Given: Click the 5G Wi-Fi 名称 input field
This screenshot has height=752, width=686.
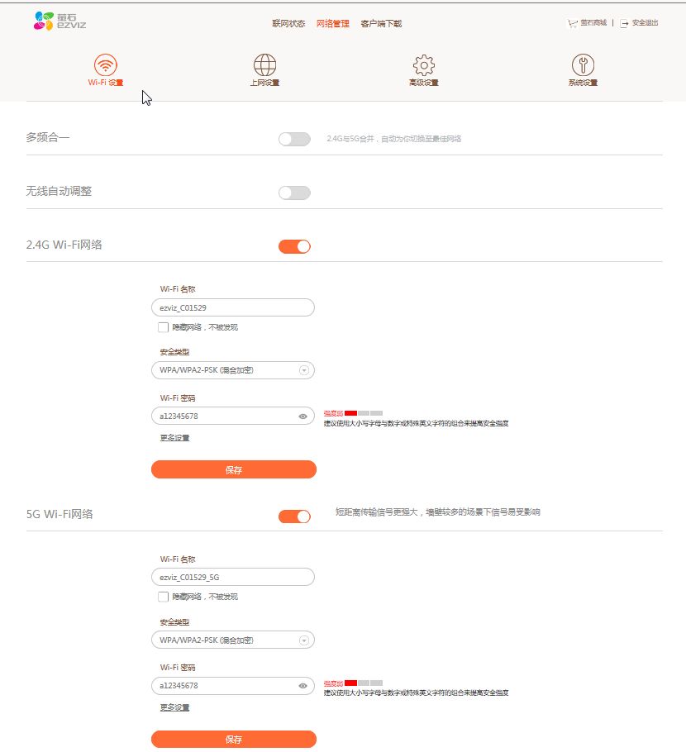Looking at the screenshot, I should 232,578.
